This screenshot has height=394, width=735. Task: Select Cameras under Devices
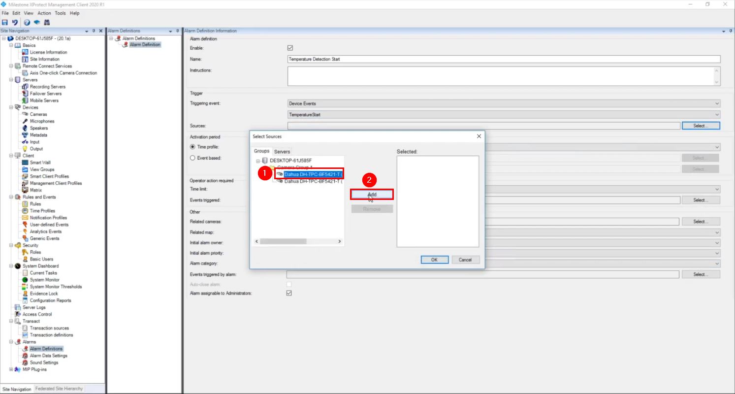38,114
